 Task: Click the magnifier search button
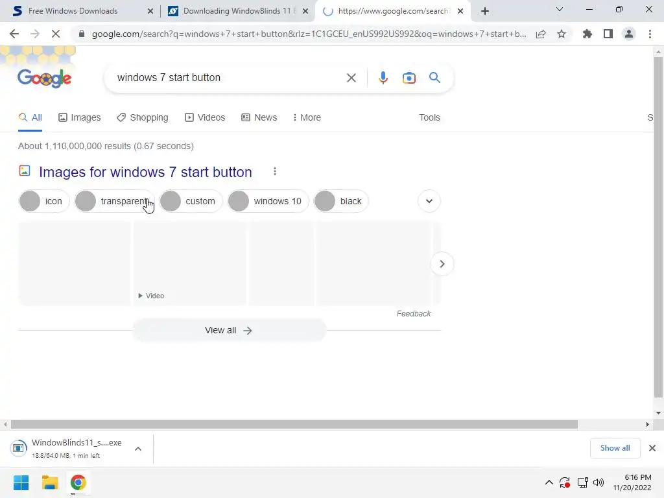pos(434,78)
